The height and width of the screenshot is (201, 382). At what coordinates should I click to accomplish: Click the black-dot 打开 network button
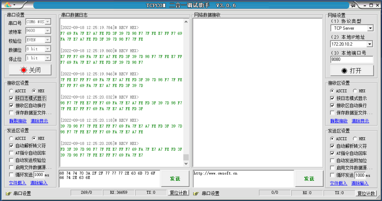point(352,71)
